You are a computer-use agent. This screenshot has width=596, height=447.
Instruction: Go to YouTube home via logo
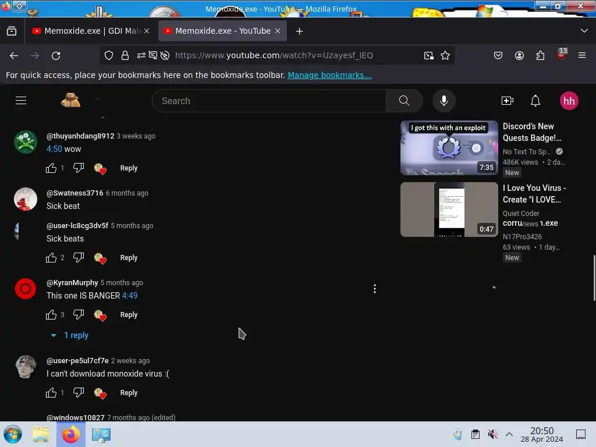pos(70,100)
